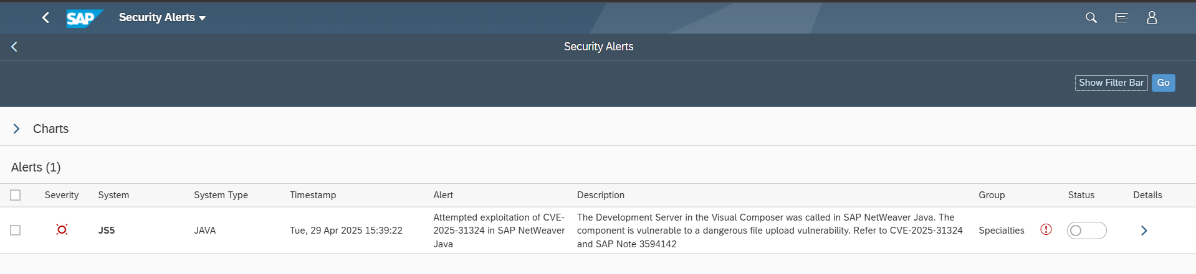Click the Severity column header
This screenshot has width=1196, height=274.
pos(62,195)
